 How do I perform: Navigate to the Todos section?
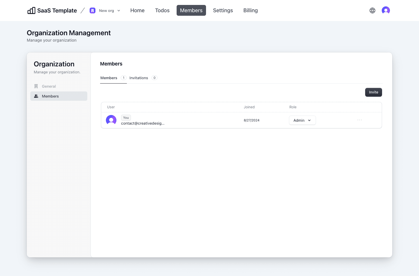pos(162,10)
